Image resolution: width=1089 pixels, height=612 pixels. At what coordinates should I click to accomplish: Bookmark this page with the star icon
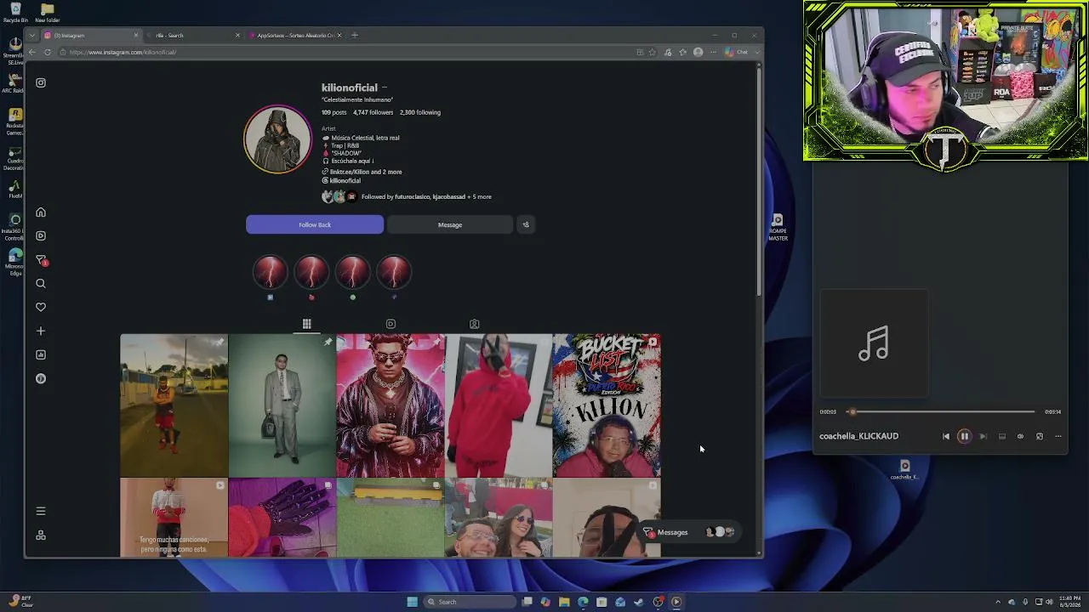tap(653, 52)
